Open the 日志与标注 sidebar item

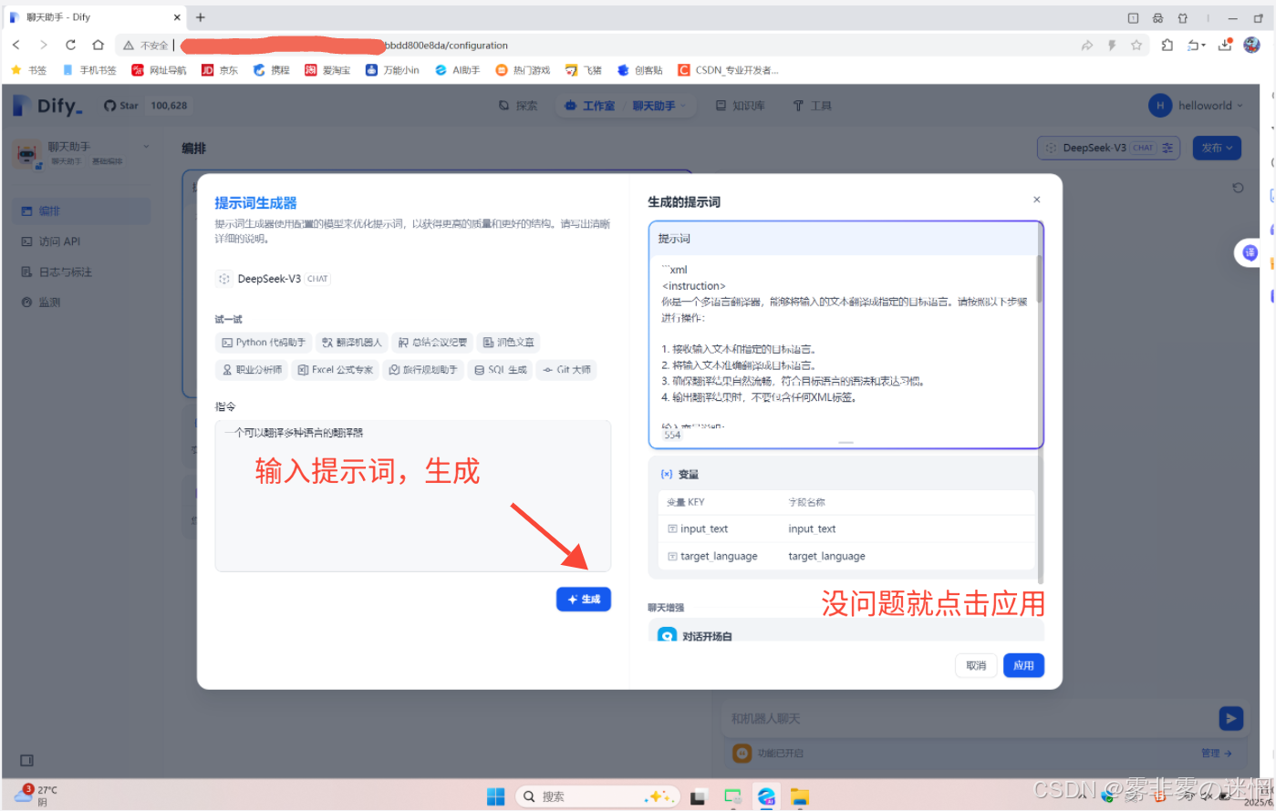click(83, 272)
